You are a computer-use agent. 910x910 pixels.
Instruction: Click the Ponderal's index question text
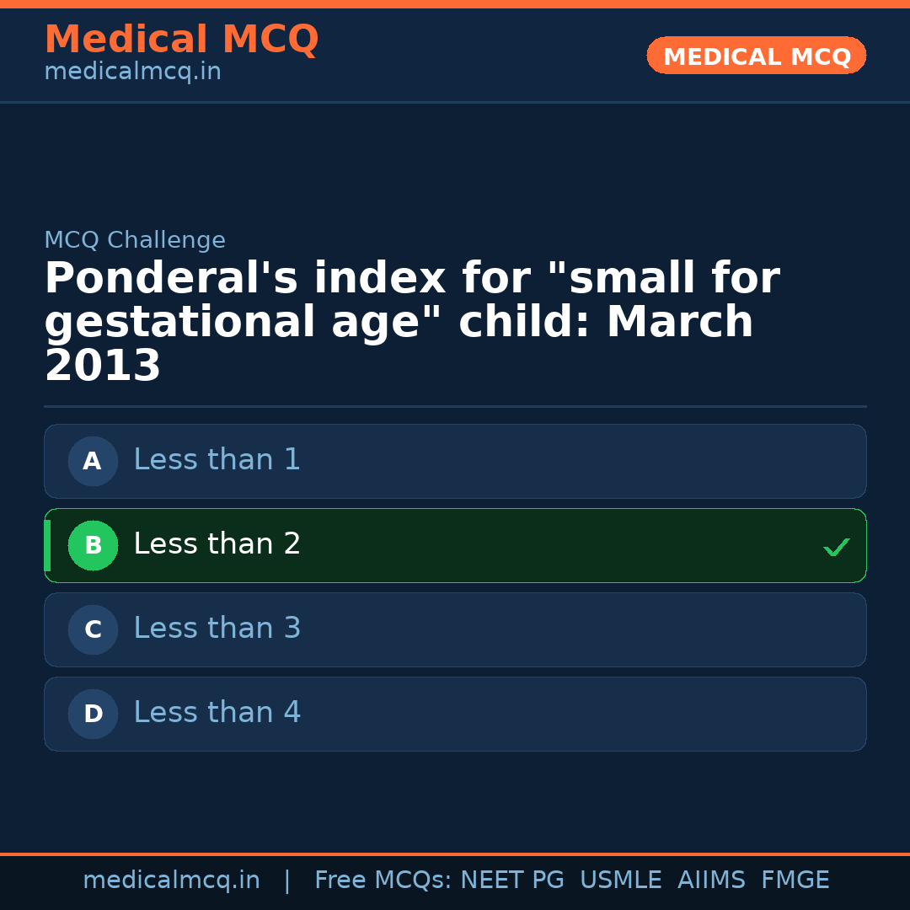411,323
